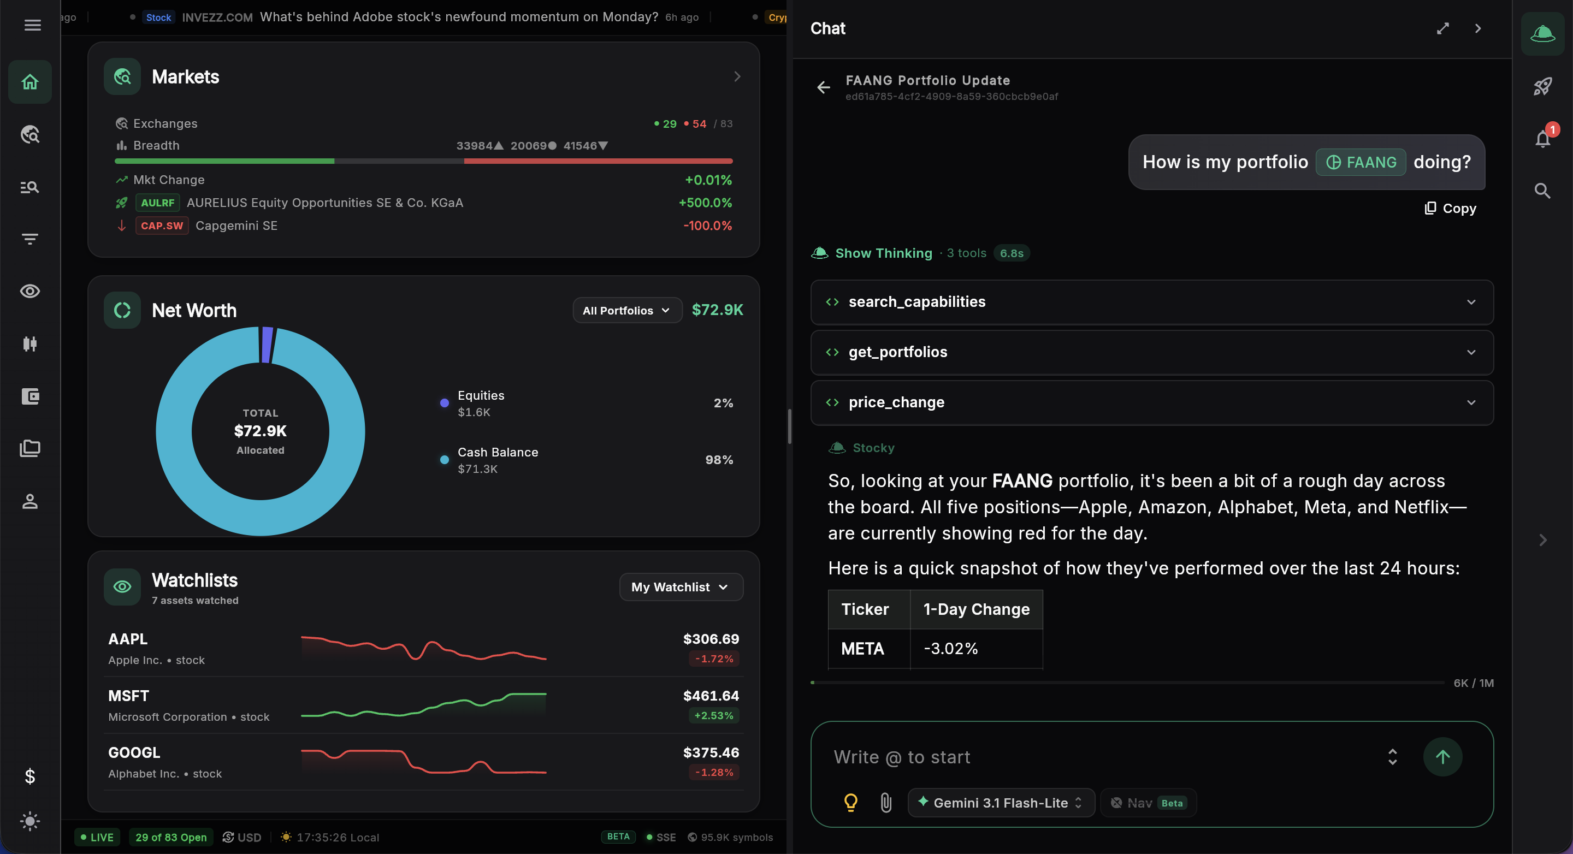The height and width of the screenshot is (854, 1573).
Task: Open the MSFT watchlist row
Action: (x=423, y=705)
